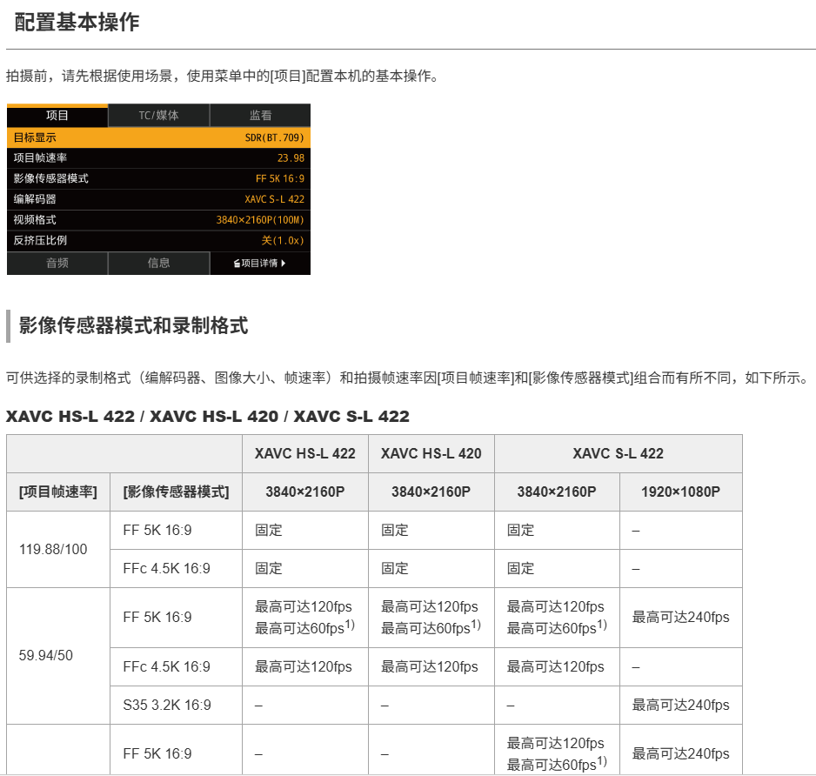
Task: Click FF 5K 16:9 in the 119.88/100 group
Action: [x=176, y=531]
